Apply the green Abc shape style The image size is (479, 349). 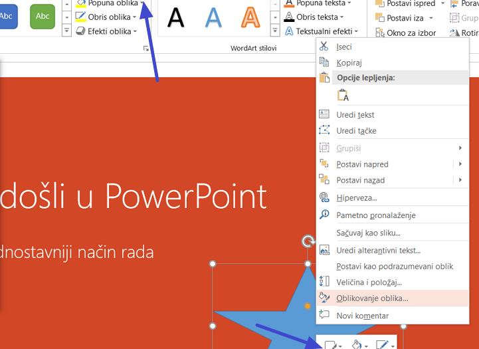point(43,17)
